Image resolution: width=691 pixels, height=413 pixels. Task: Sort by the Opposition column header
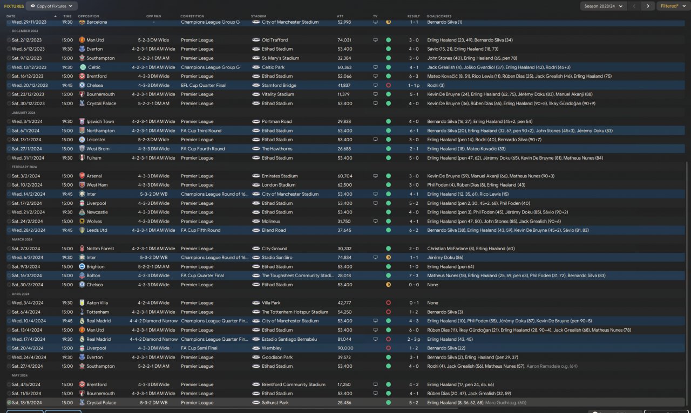coord(89,16)
